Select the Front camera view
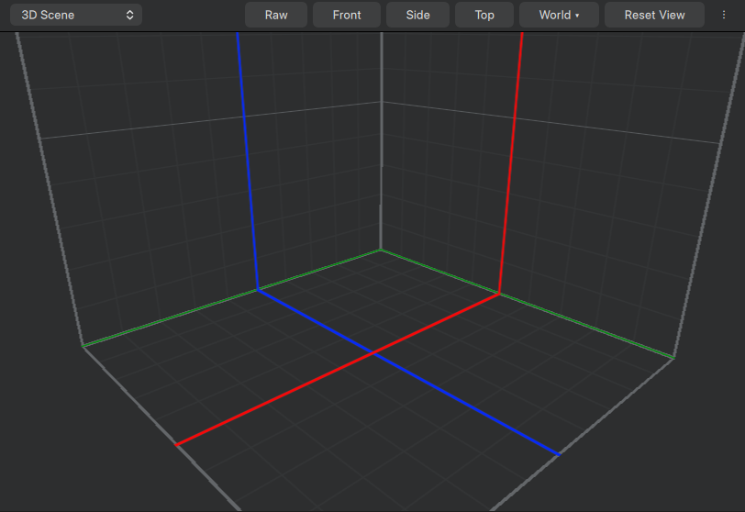 347,15
